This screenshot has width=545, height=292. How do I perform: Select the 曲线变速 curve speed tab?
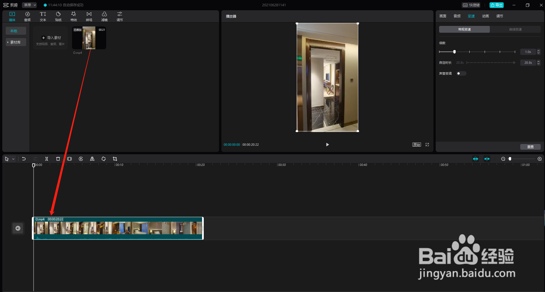point(515,29)
